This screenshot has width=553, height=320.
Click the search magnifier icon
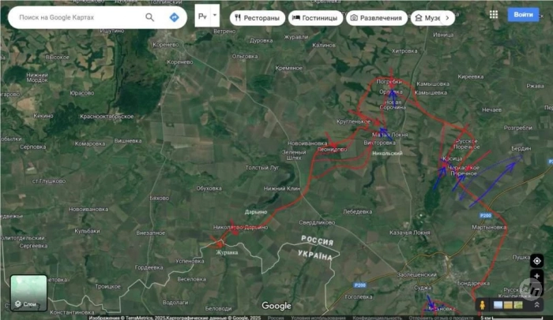[x=150, y=17]
